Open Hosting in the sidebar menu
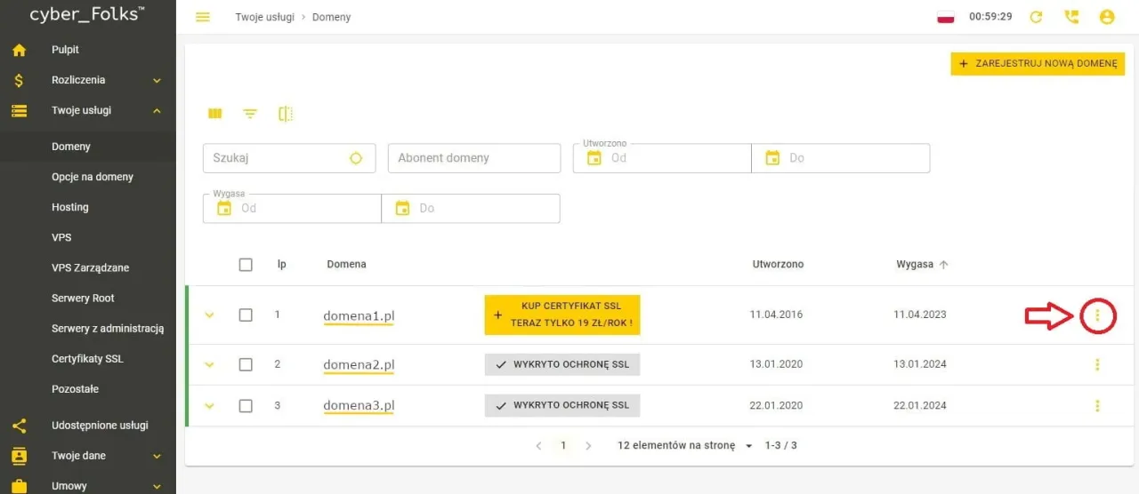The height and width of the screenshot is (494, 1139). pyautogui.click(x=70, y=207)
